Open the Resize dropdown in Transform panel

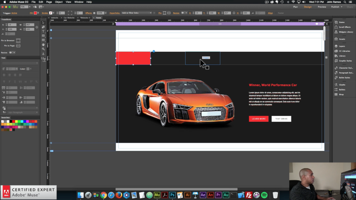pos(12,52)
